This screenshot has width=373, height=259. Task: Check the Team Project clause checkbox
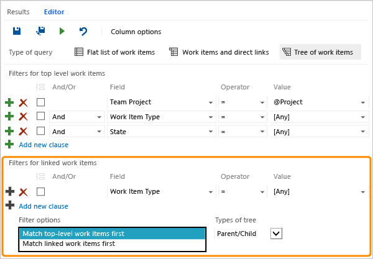pyautogui.click(x=40, y=102)
